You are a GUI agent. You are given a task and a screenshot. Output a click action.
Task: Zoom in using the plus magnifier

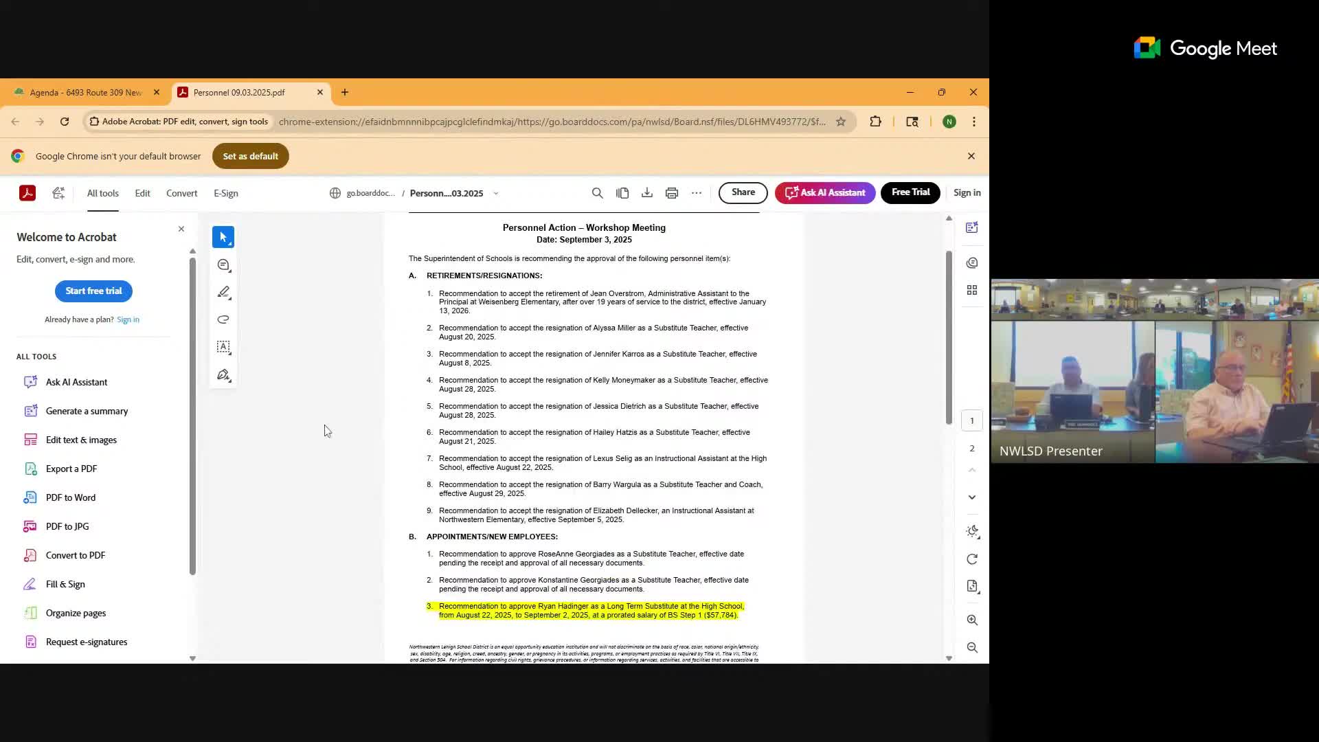pyautogui.click(x=972, y=620)
